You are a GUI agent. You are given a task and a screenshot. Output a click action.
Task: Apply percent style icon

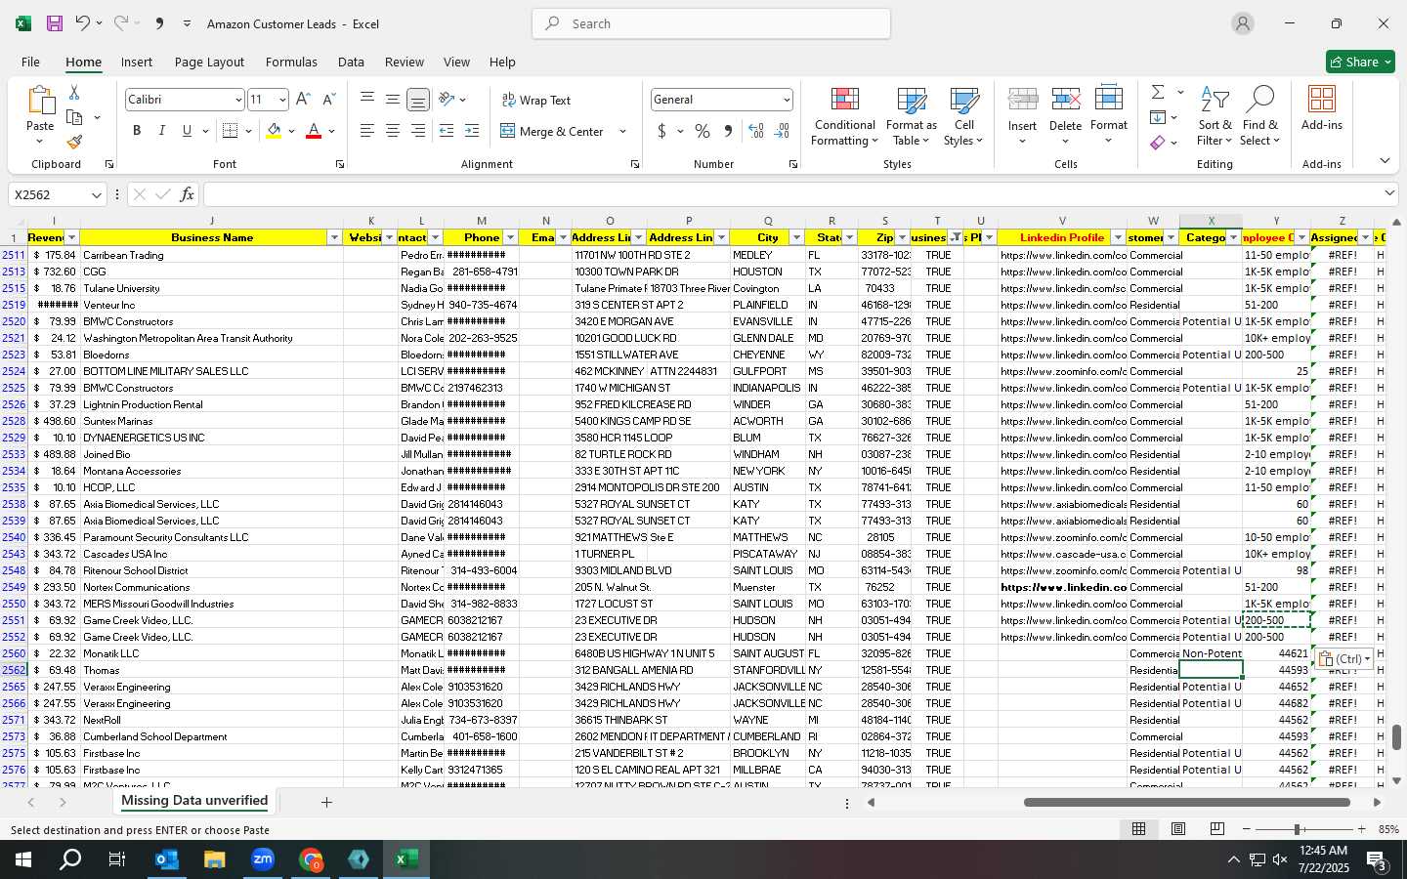(x=703, y=131)
